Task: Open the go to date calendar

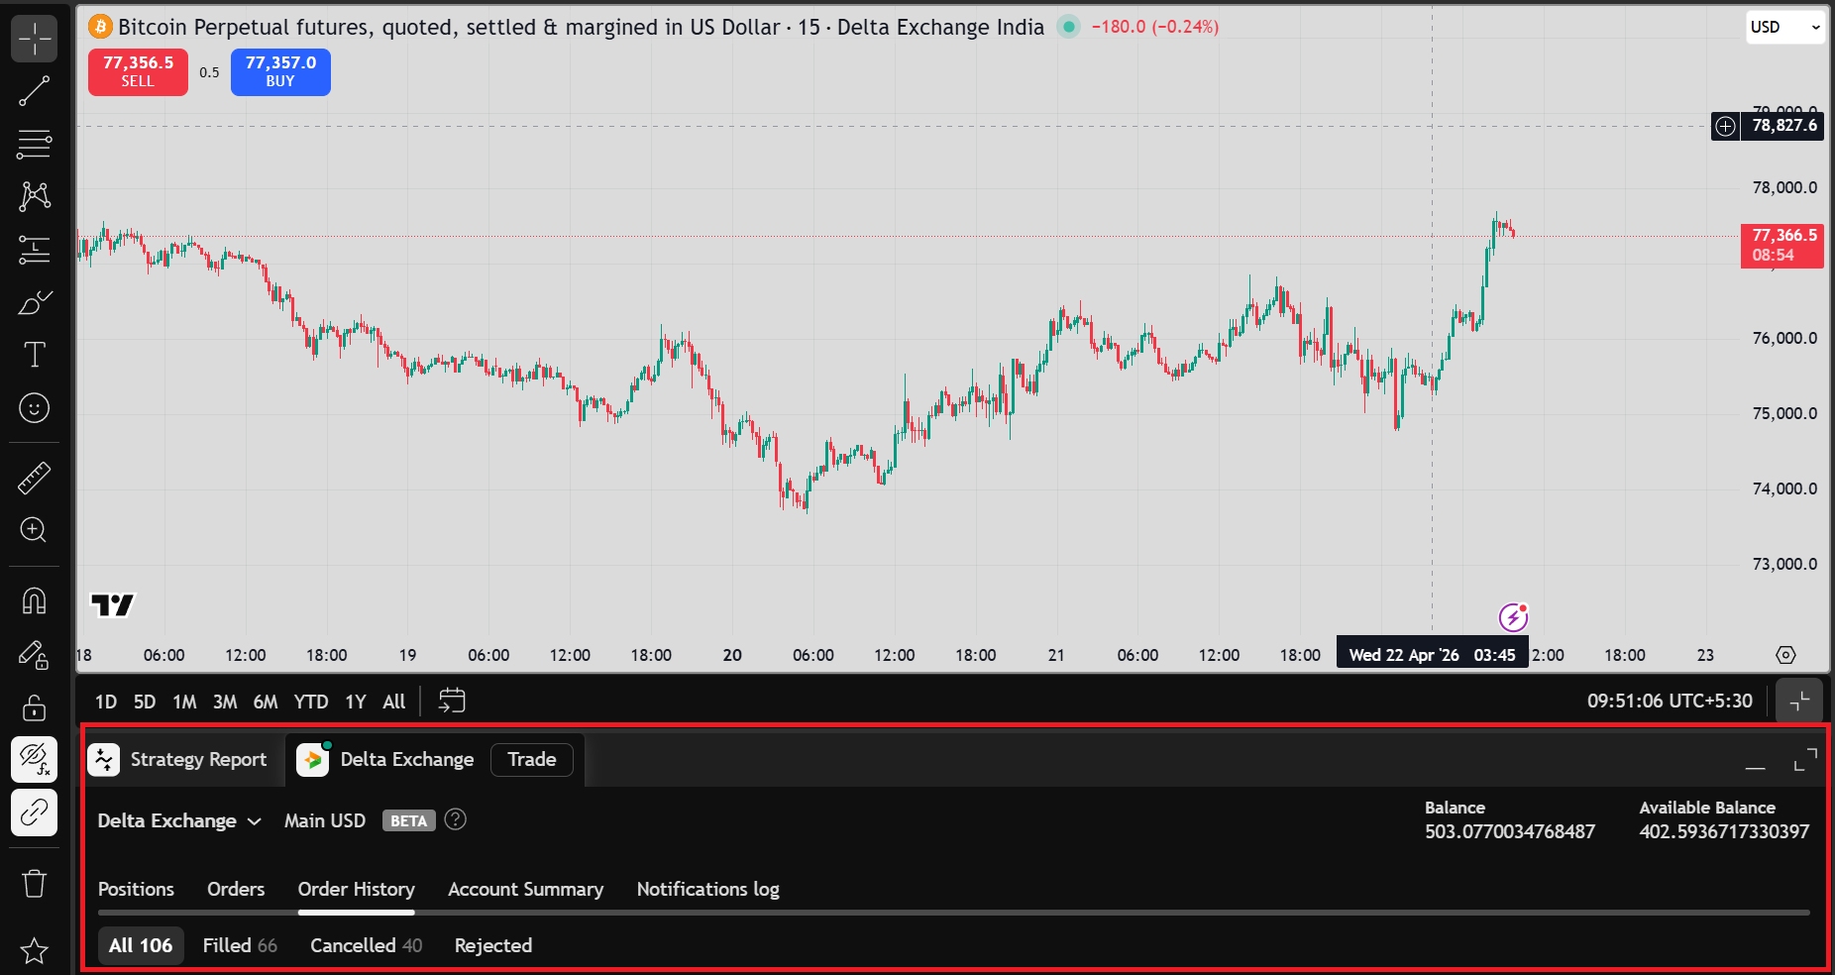Action: coord(452,701)
